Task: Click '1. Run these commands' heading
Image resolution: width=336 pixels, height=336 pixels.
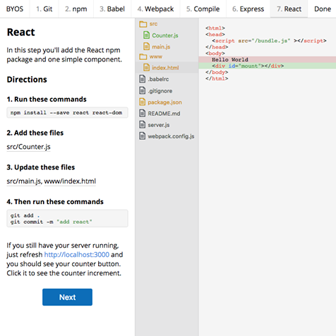Action: click(x=47, y=100)
